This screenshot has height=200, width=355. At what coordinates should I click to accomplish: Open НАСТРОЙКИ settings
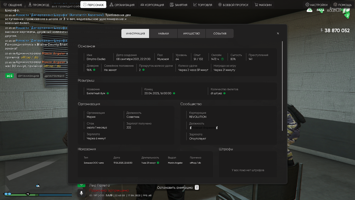(x=316, y=5)
